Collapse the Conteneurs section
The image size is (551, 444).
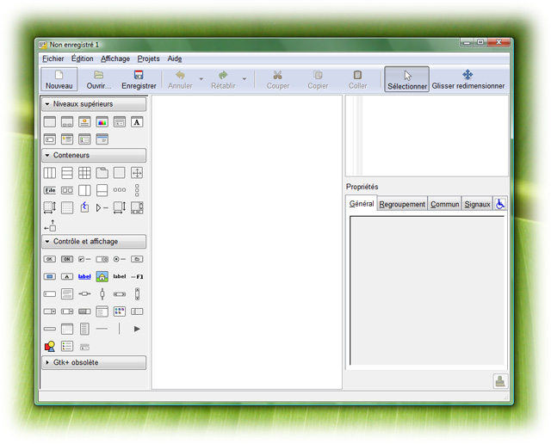pyautogui.click(x=94, y=155)
